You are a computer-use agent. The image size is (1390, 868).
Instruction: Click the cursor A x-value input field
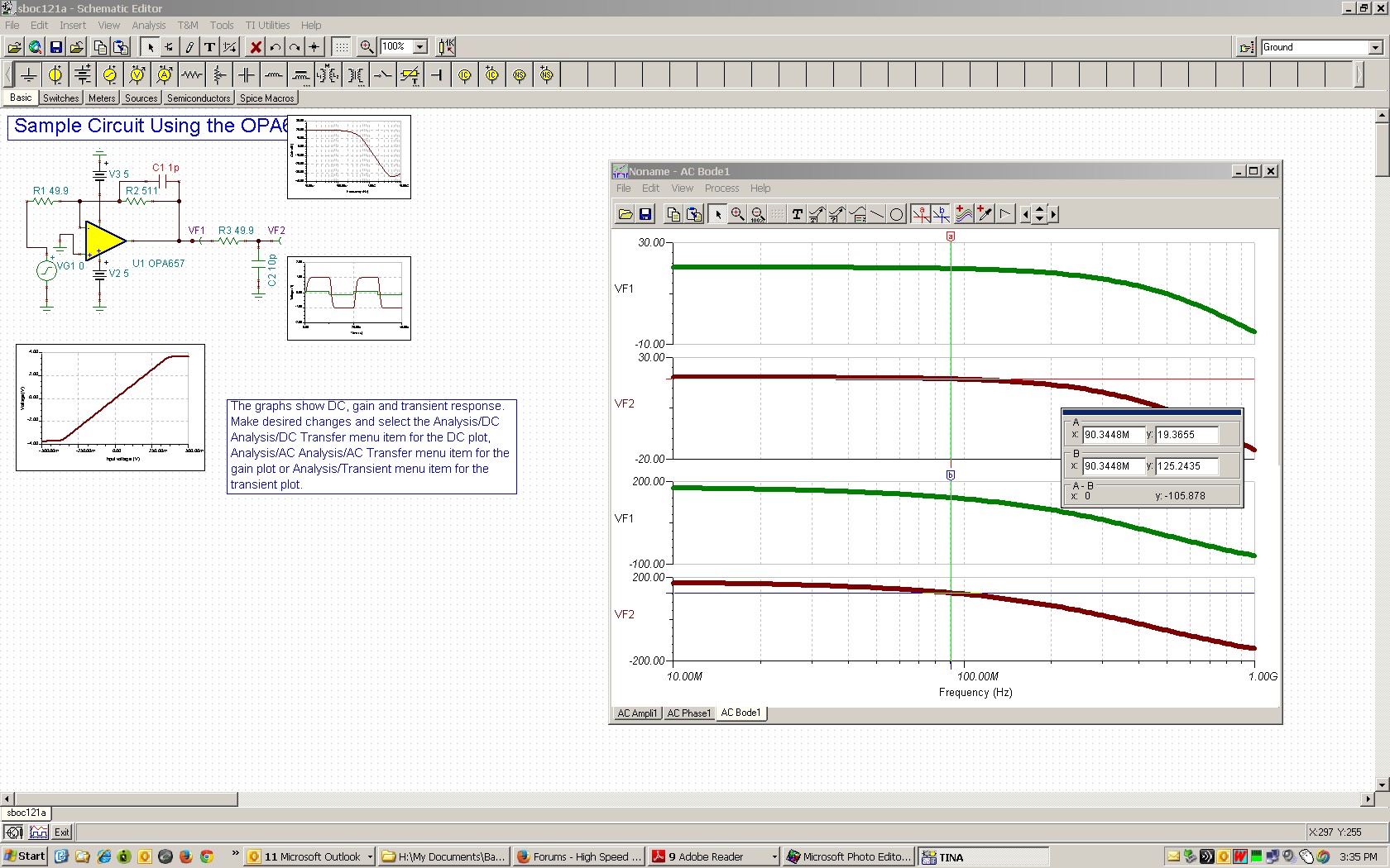[1114, 435]
